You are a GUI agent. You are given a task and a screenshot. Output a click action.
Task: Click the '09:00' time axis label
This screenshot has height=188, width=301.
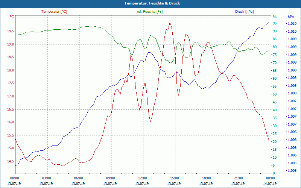click(110, 178)
